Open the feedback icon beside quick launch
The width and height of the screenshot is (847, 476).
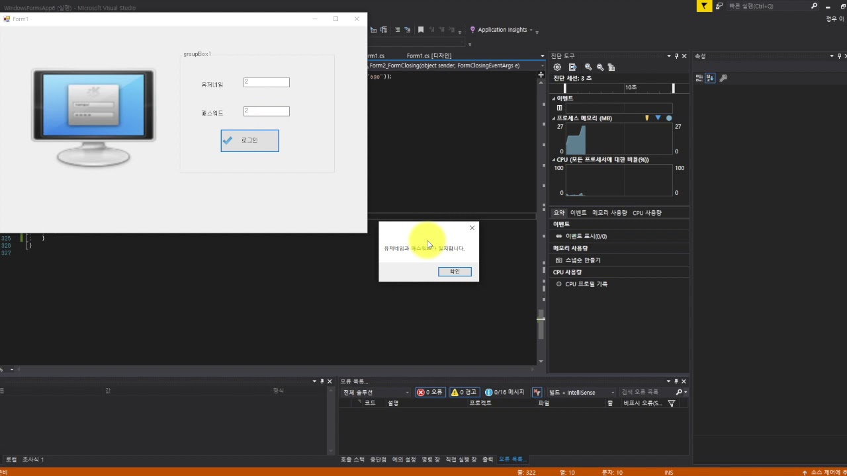[x=719, y=6]
